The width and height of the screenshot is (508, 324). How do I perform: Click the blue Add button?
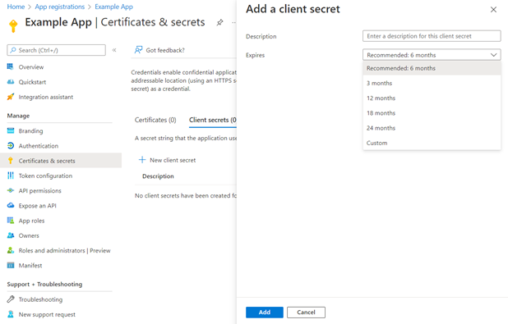pyautogui.click(x=265, y=313)
